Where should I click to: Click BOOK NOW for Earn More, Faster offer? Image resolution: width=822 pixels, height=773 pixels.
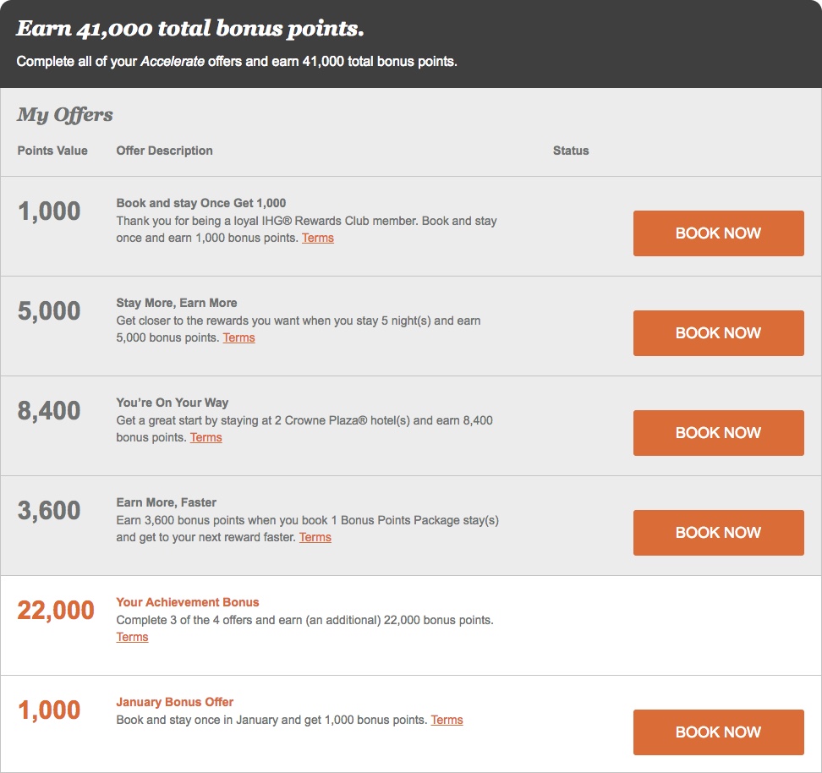coord(718,532)
